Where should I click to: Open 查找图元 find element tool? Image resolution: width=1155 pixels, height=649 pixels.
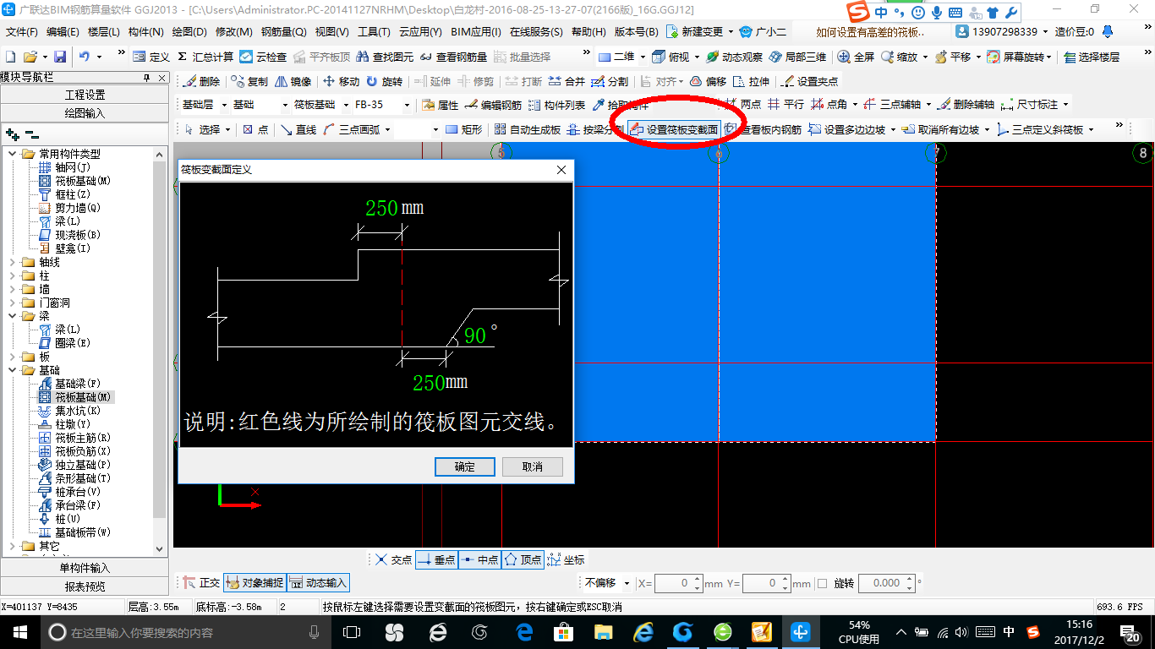pos(386,57)
